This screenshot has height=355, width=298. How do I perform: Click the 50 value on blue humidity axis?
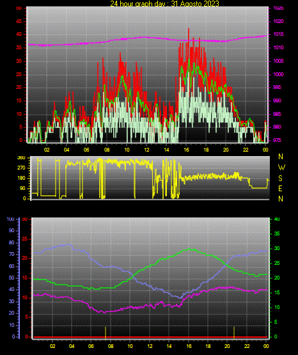[12, 278]
